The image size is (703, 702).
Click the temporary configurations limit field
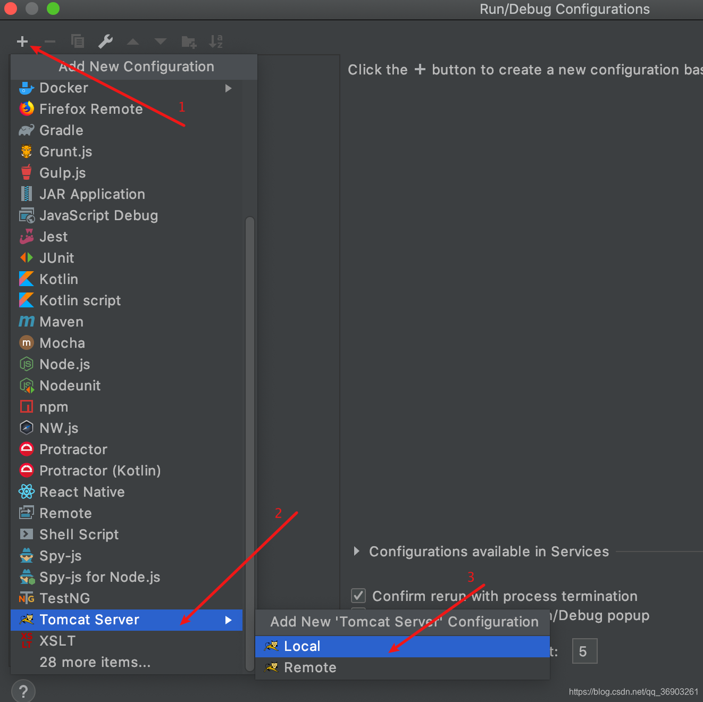click(x=584, y=651)
